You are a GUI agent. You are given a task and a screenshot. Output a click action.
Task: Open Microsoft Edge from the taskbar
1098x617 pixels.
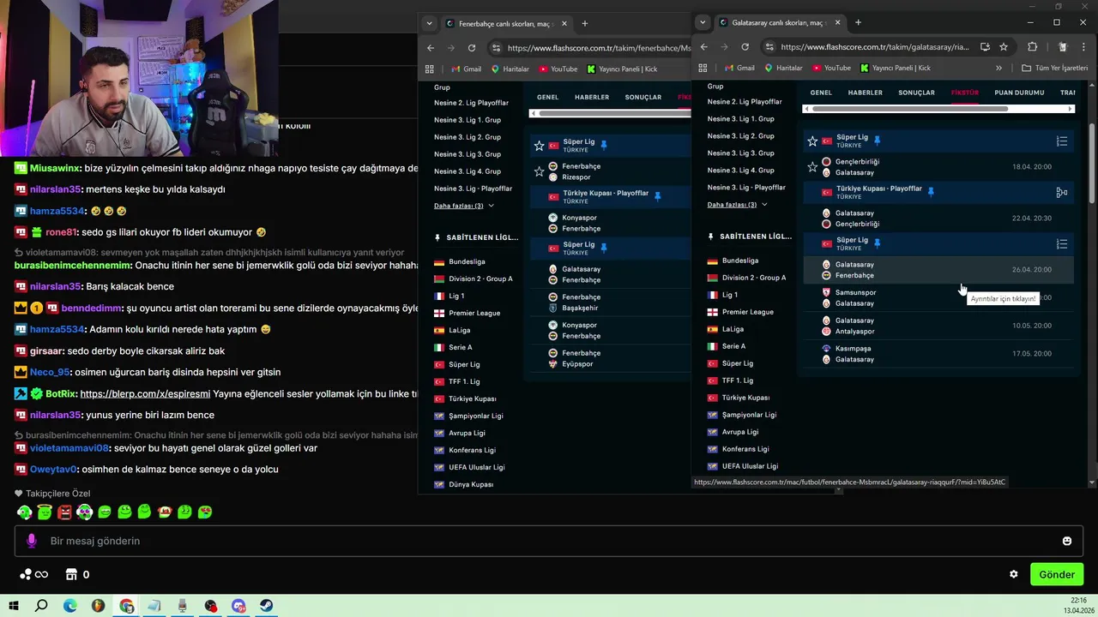tap(70, 606)
